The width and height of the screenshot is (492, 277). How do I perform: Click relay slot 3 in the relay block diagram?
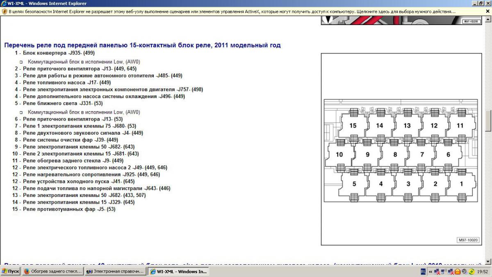408,184
